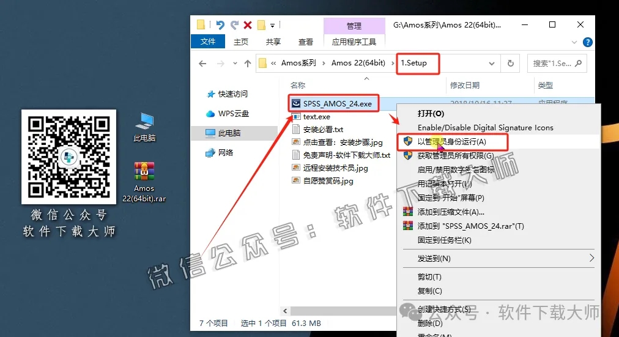Screen dimensions: 619x337
Task: Select the 远程安装技术员.jpg file
Action: [x=336, y=168]
